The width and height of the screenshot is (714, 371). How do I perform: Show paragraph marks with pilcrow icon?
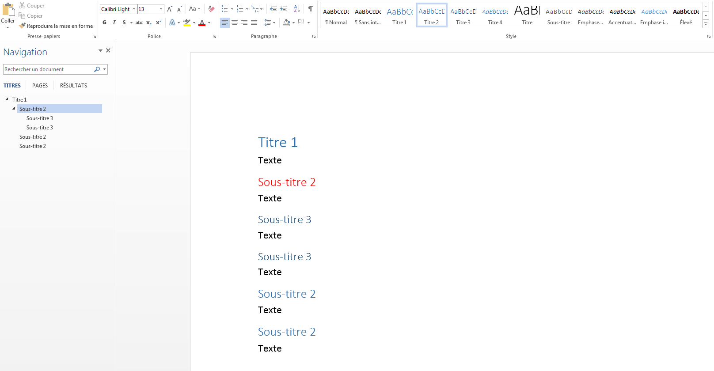coord(311,9)
